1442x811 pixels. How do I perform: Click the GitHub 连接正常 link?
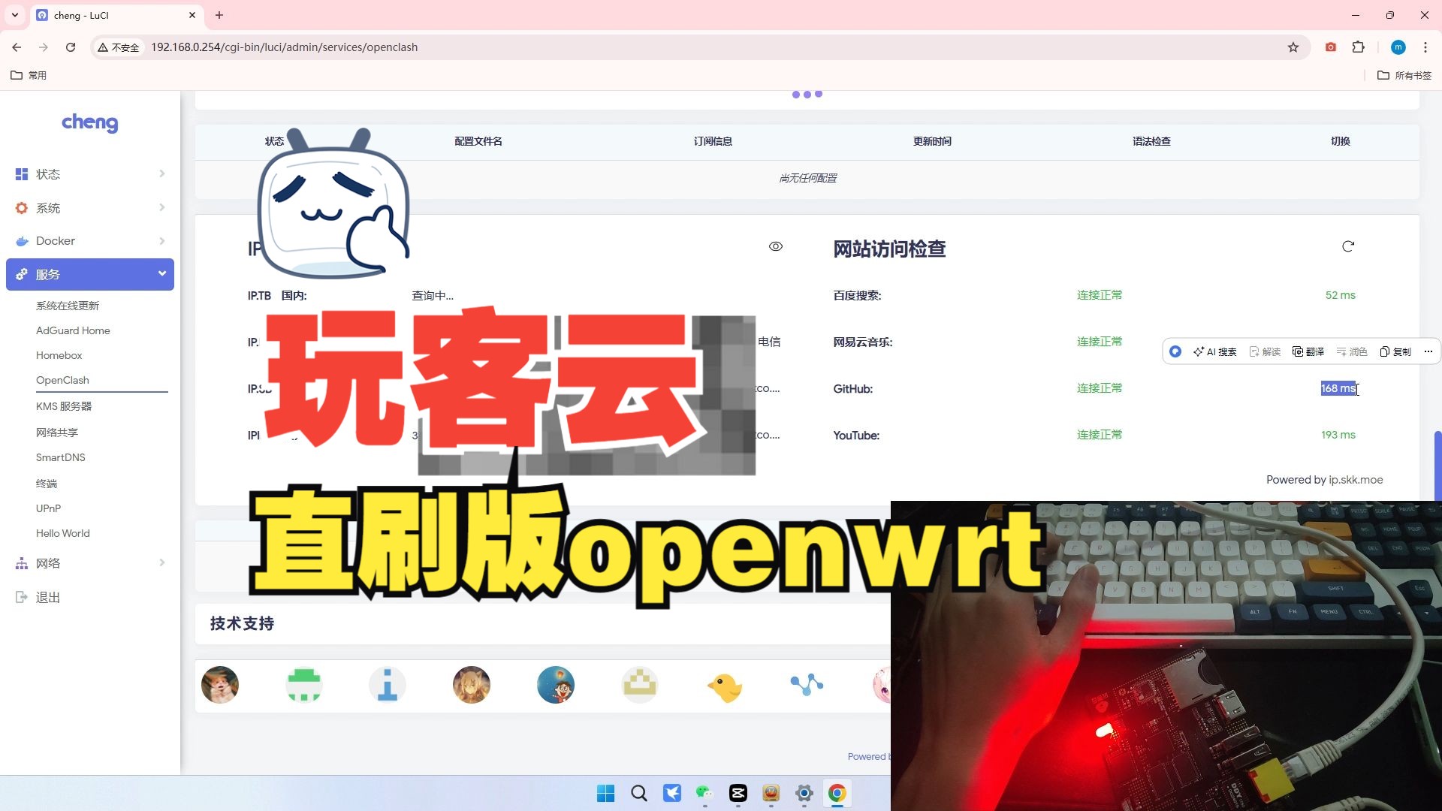point(1098,388)
